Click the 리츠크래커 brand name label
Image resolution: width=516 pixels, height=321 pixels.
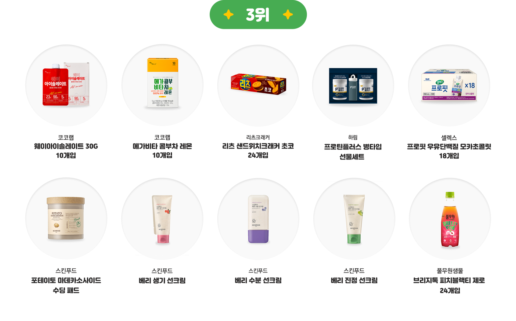point(258,137)
